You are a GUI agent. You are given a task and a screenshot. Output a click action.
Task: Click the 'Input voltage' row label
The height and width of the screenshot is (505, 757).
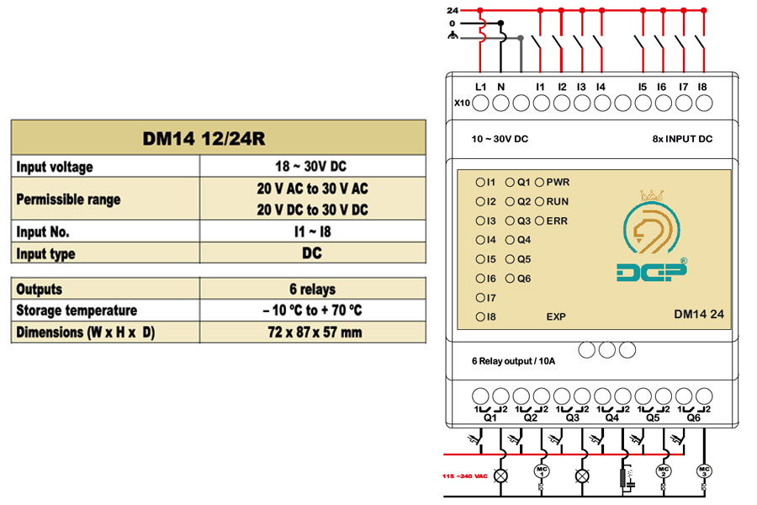pos(55,167)
